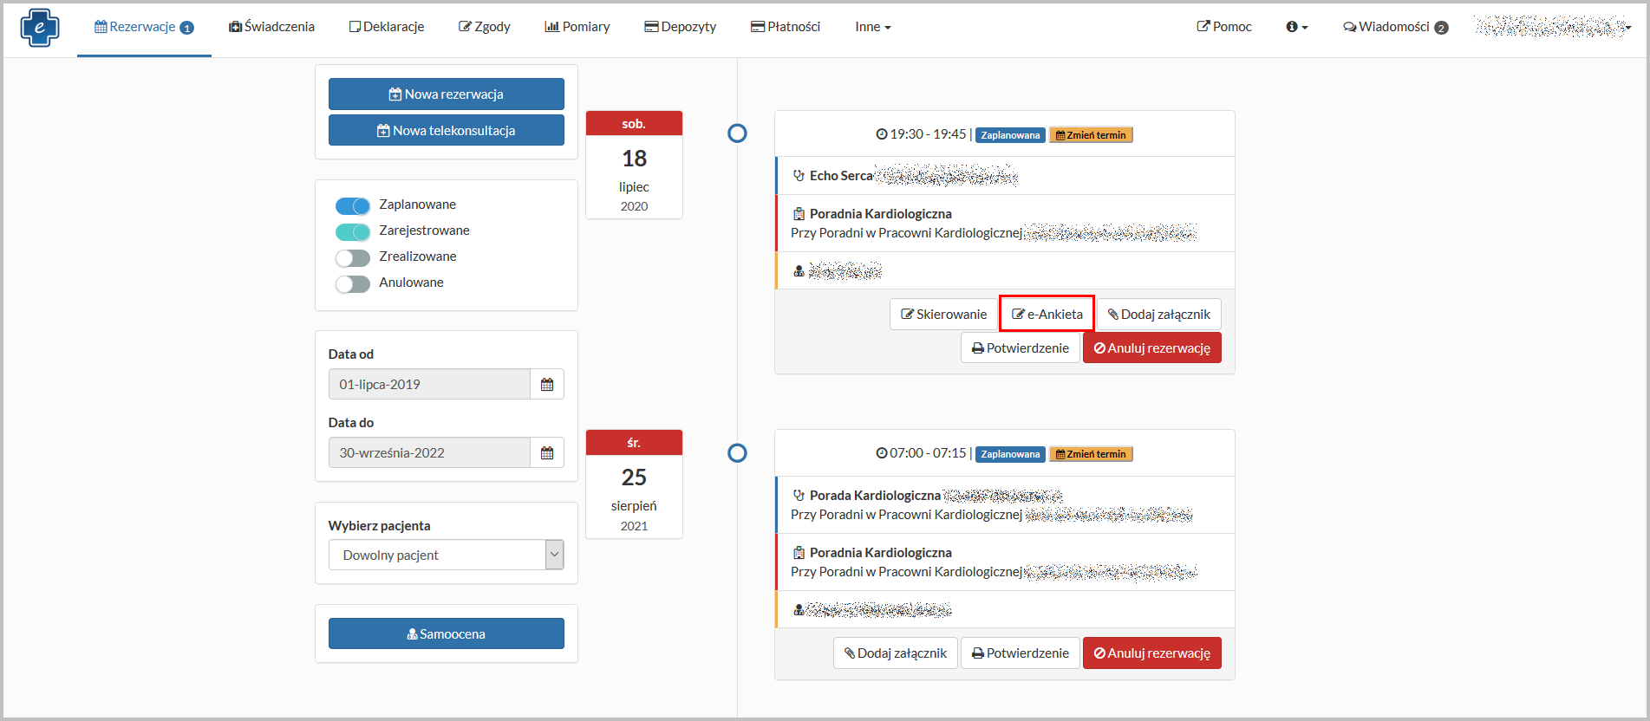Open Skierowanie for Echo Serca visit
The image size is (1650, 721).
(943, 315)
